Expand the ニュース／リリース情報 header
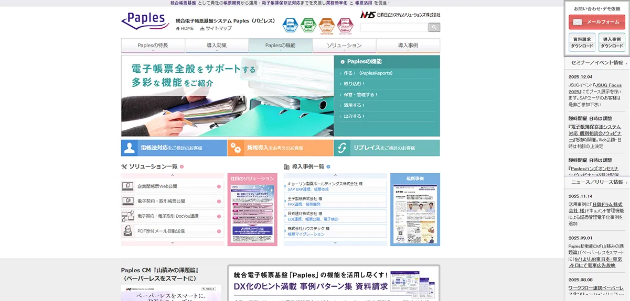Viewport: 630px width, 301px height. point(597,182)
